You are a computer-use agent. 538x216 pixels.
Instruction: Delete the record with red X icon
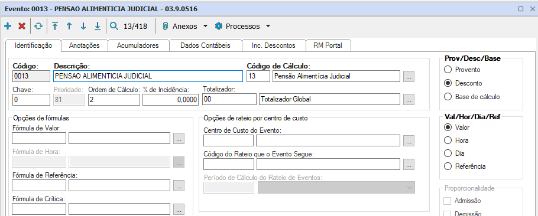tap(22, 26)
